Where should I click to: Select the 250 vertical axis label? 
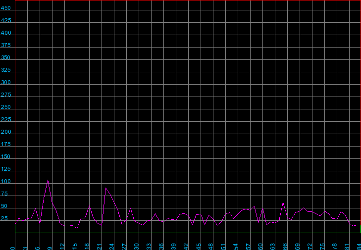click(x=6, y=107)
